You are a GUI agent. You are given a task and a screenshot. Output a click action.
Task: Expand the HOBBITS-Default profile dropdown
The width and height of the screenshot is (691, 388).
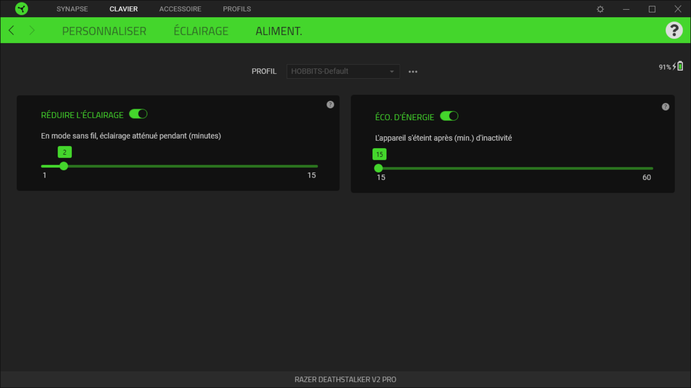tap(343, 71)
